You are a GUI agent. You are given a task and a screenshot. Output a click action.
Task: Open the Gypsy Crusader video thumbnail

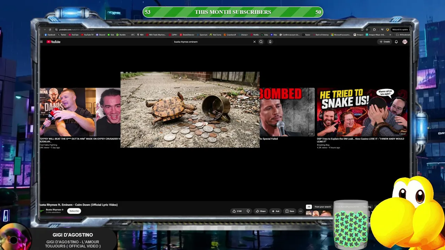coord(80,112)
